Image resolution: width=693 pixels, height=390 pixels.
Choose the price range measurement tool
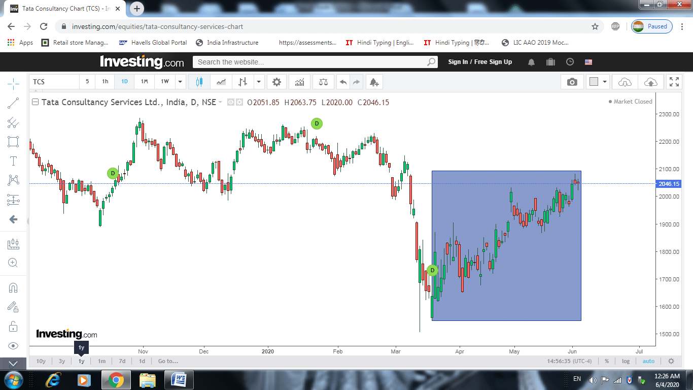[13, 200]
